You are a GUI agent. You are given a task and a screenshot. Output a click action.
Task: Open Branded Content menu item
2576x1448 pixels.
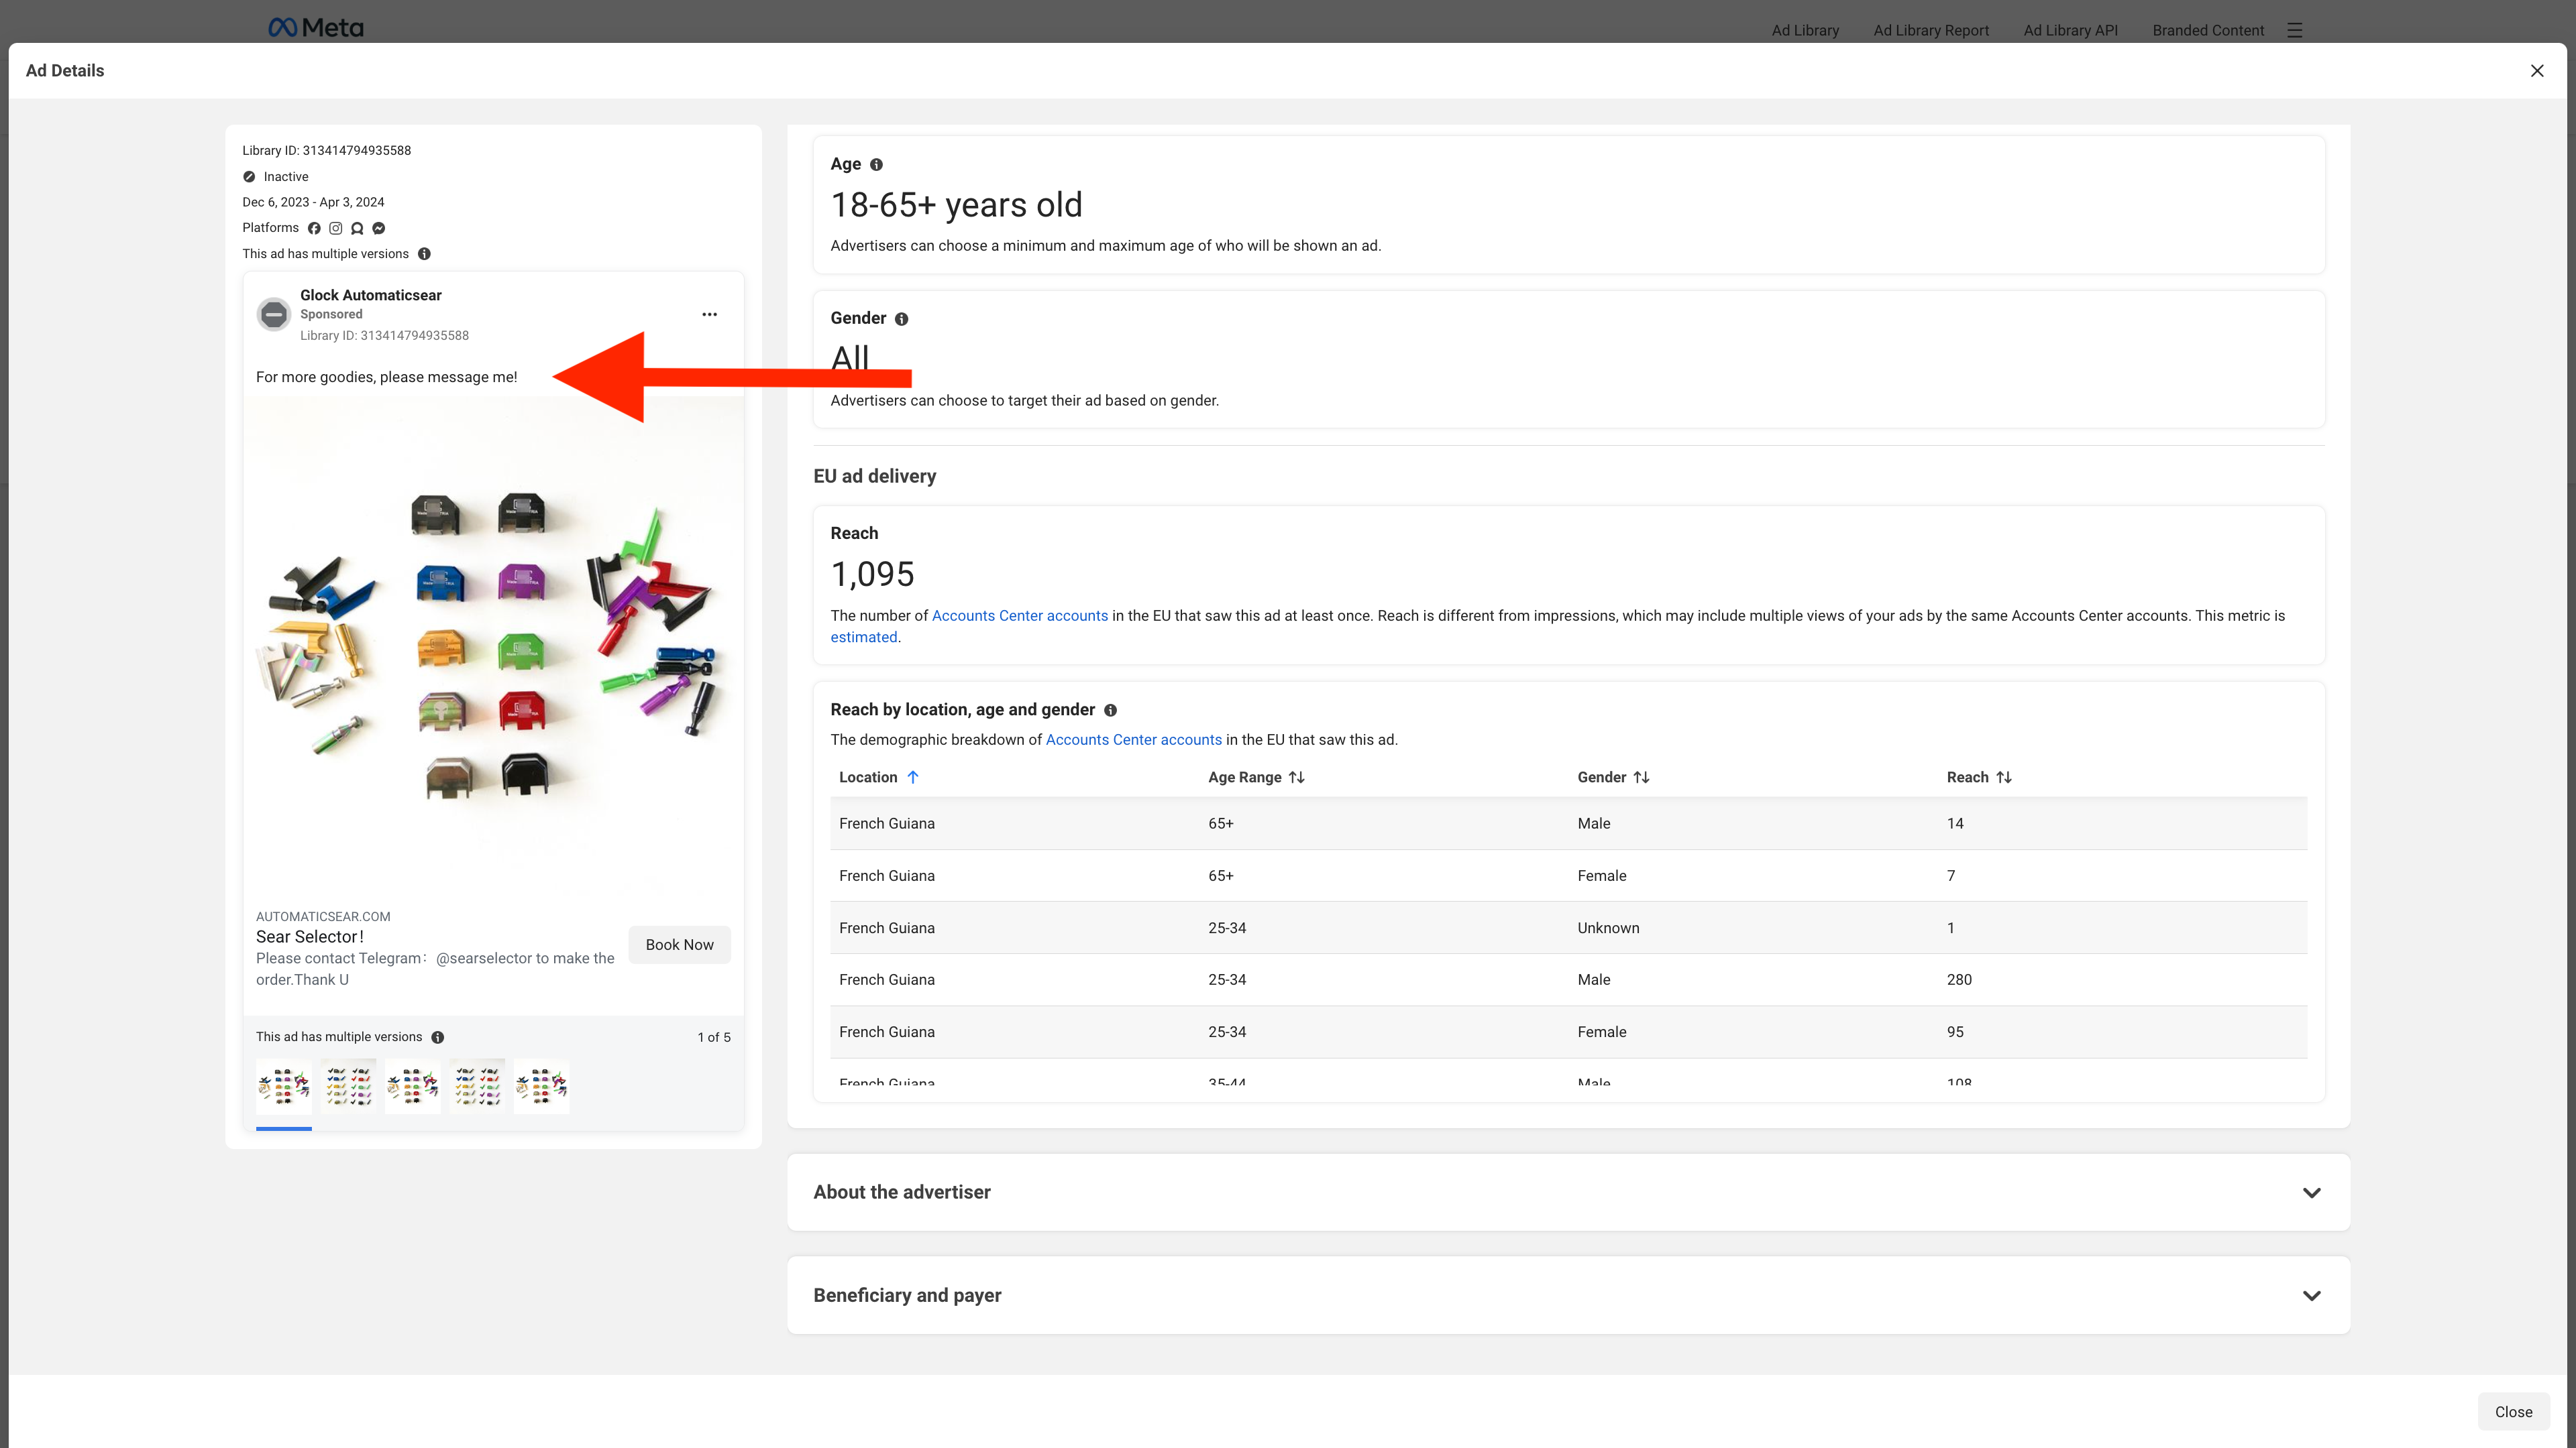coord(2208,30)
